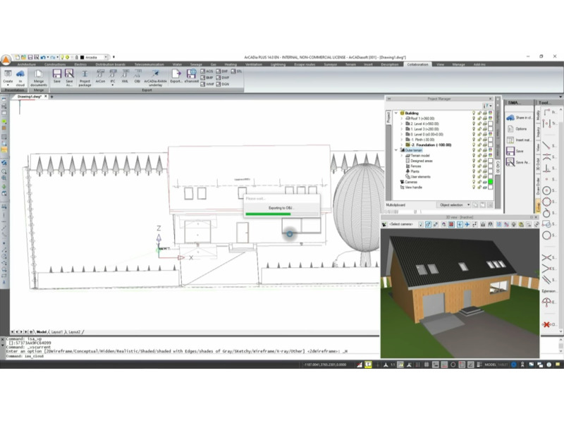Click ArCADia-RAMA underlay export
The height and width of the screenshot is (423, 564).
(x=155, y=78)
